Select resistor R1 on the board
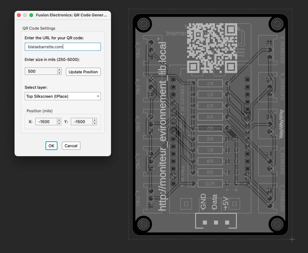 pyautogui.click(x=210, y=84)
